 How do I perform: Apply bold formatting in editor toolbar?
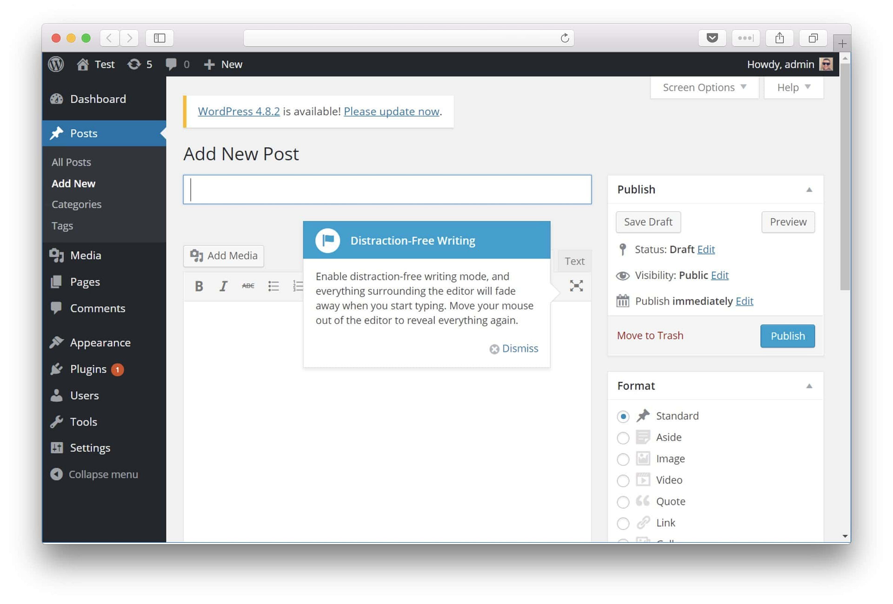click(x=199, y=286)
